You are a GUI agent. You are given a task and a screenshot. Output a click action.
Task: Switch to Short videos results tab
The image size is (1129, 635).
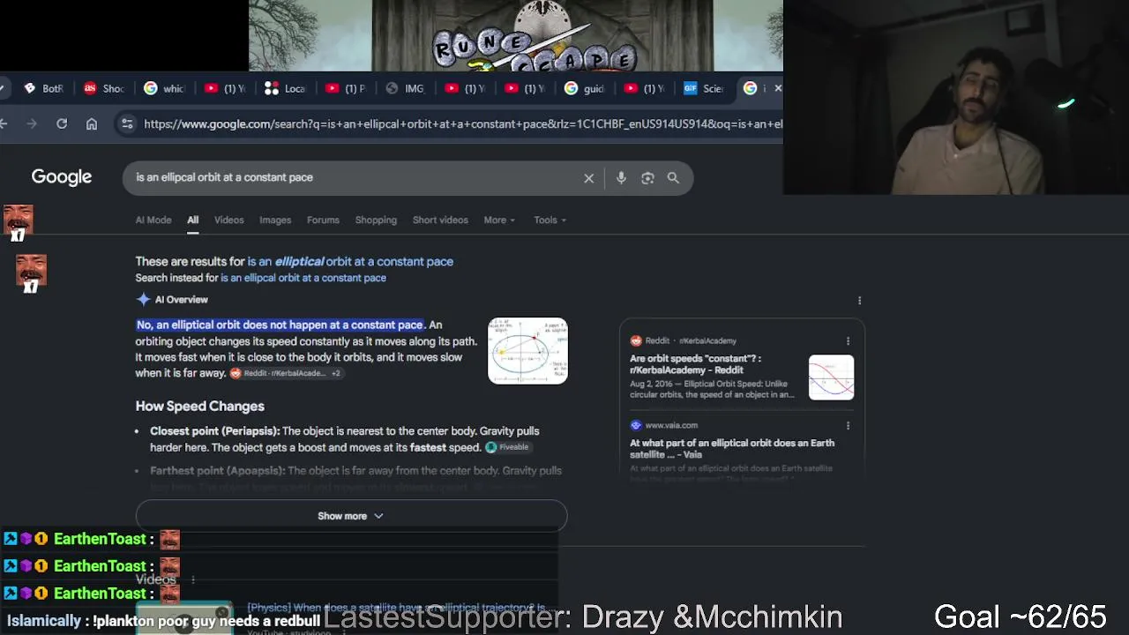(440, 220)
